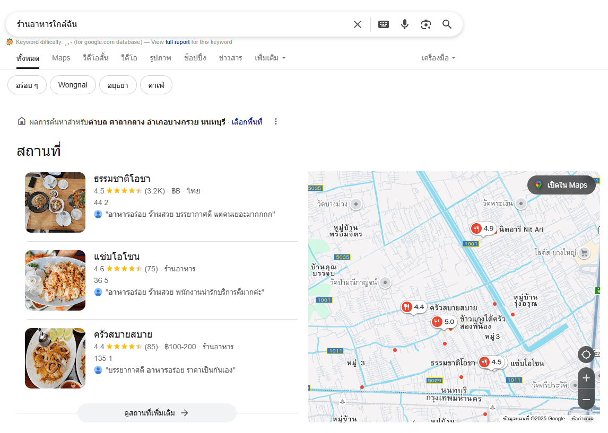Start voice search with microphone icon
This screenshot has height=433, width=608.
click(404, 24)
